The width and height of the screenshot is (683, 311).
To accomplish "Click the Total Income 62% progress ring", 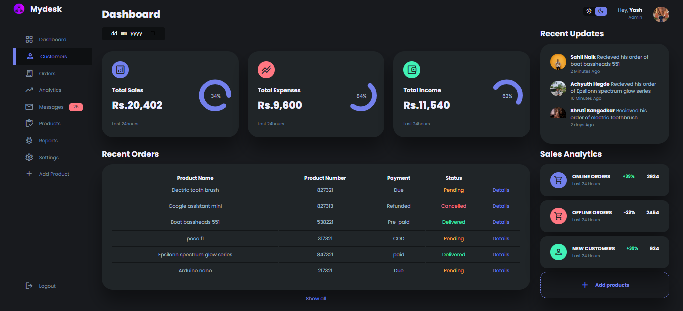I will [x=507, y=95].
